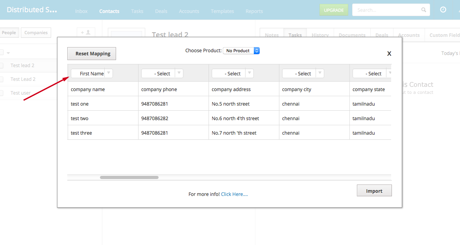The height and width of the screenshot is (245, 460).
Task: Open the First Name column mapping dropdown
Action: [109, 73]
